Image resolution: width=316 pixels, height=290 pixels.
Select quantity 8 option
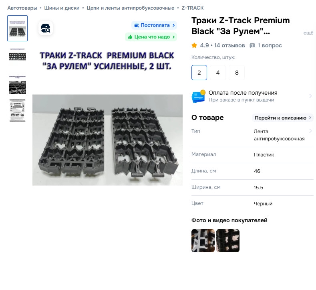point(237,73)
